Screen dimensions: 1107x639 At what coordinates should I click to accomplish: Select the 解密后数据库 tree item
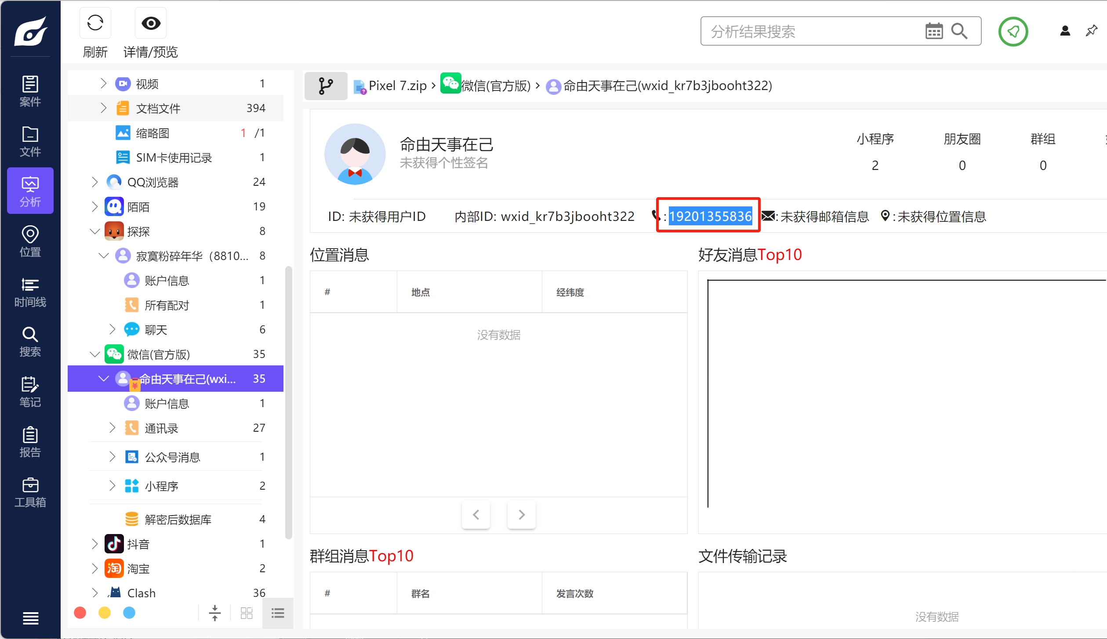point(176,519)
